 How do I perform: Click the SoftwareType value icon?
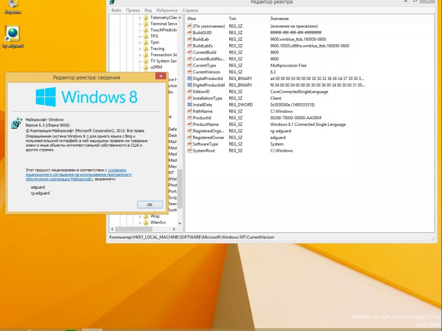(x=190, y=144)
